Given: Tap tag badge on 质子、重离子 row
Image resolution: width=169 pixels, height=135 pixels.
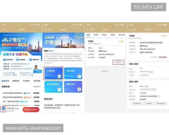Looking at the screenshot, I should coord(25,102).
